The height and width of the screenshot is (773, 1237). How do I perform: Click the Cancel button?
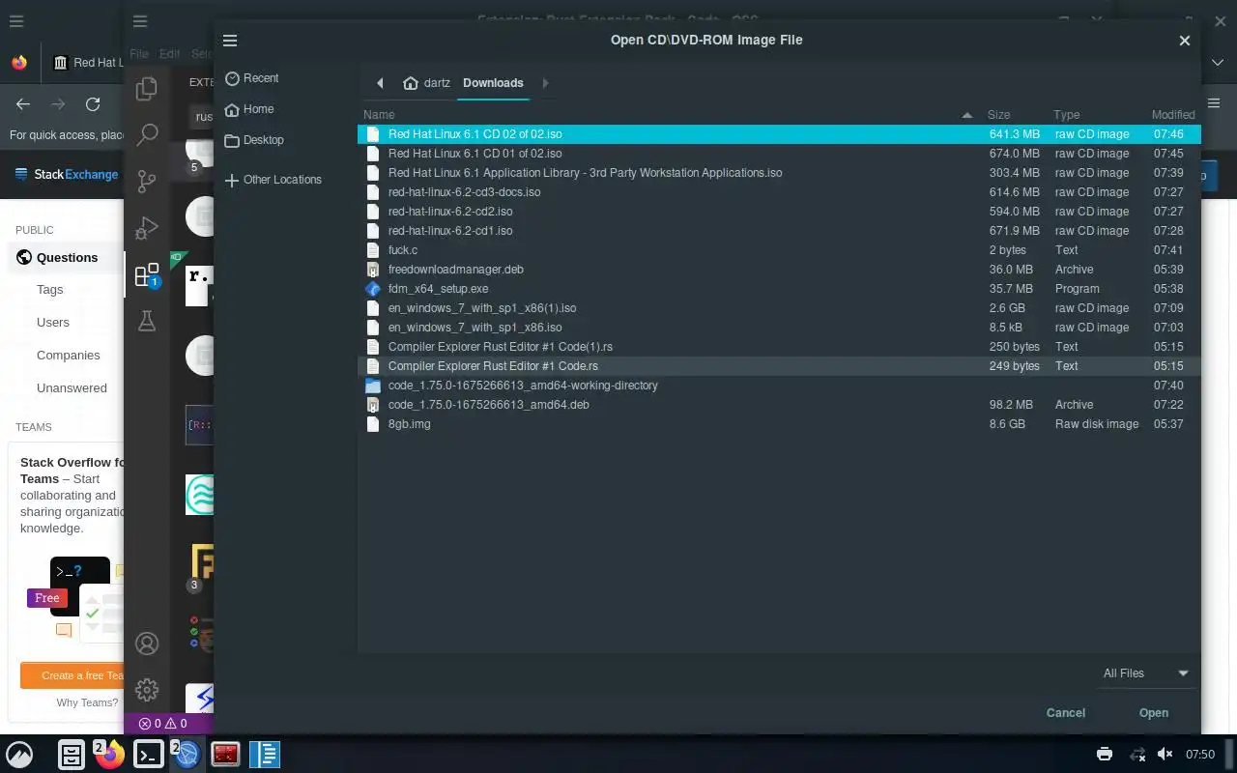1066,713
